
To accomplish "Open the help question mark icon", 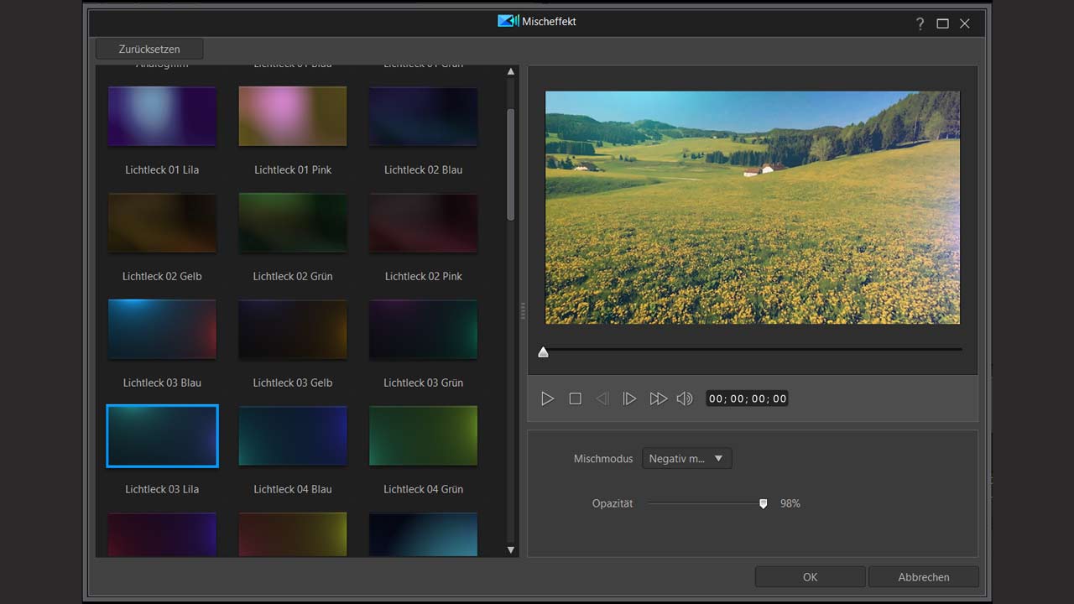I will coord(920,23).
